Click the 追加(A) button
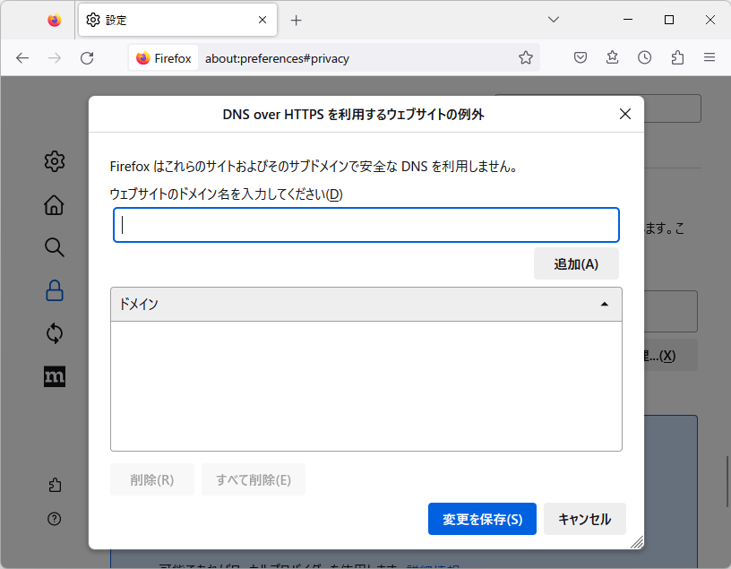Viewport: 731px width, 569px height. (576, 263)
